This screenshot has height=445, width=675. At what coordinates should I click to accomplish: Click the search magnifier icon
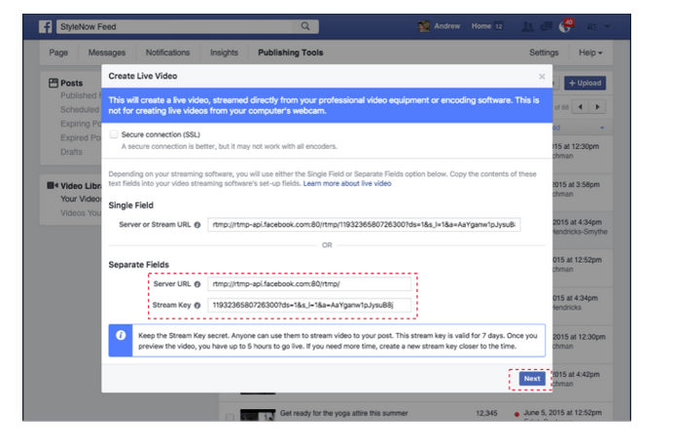click(305, 26)
